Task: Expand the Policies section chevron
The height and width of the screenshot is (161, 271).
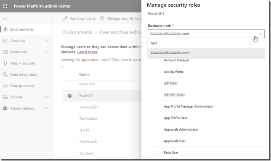Action: [x=47, y=97]
